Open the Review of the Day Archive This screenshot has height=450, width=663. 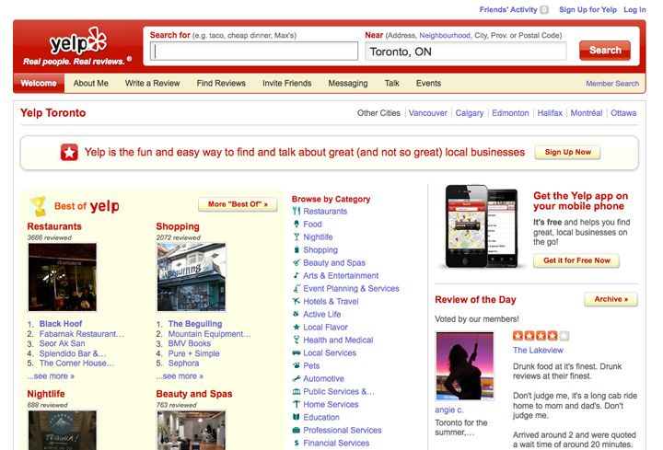click(x=611, y=299)
